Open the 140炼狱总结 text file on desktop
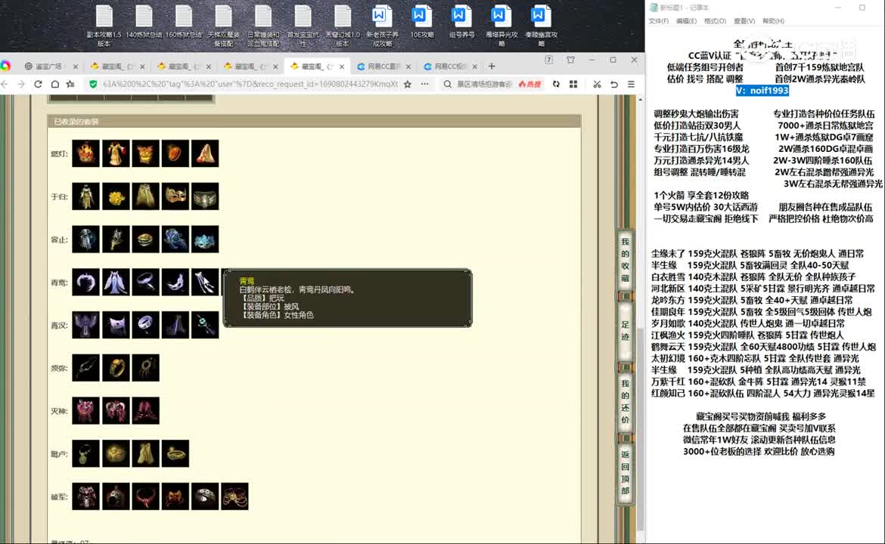The image size is (885, 544). (144, 23)
